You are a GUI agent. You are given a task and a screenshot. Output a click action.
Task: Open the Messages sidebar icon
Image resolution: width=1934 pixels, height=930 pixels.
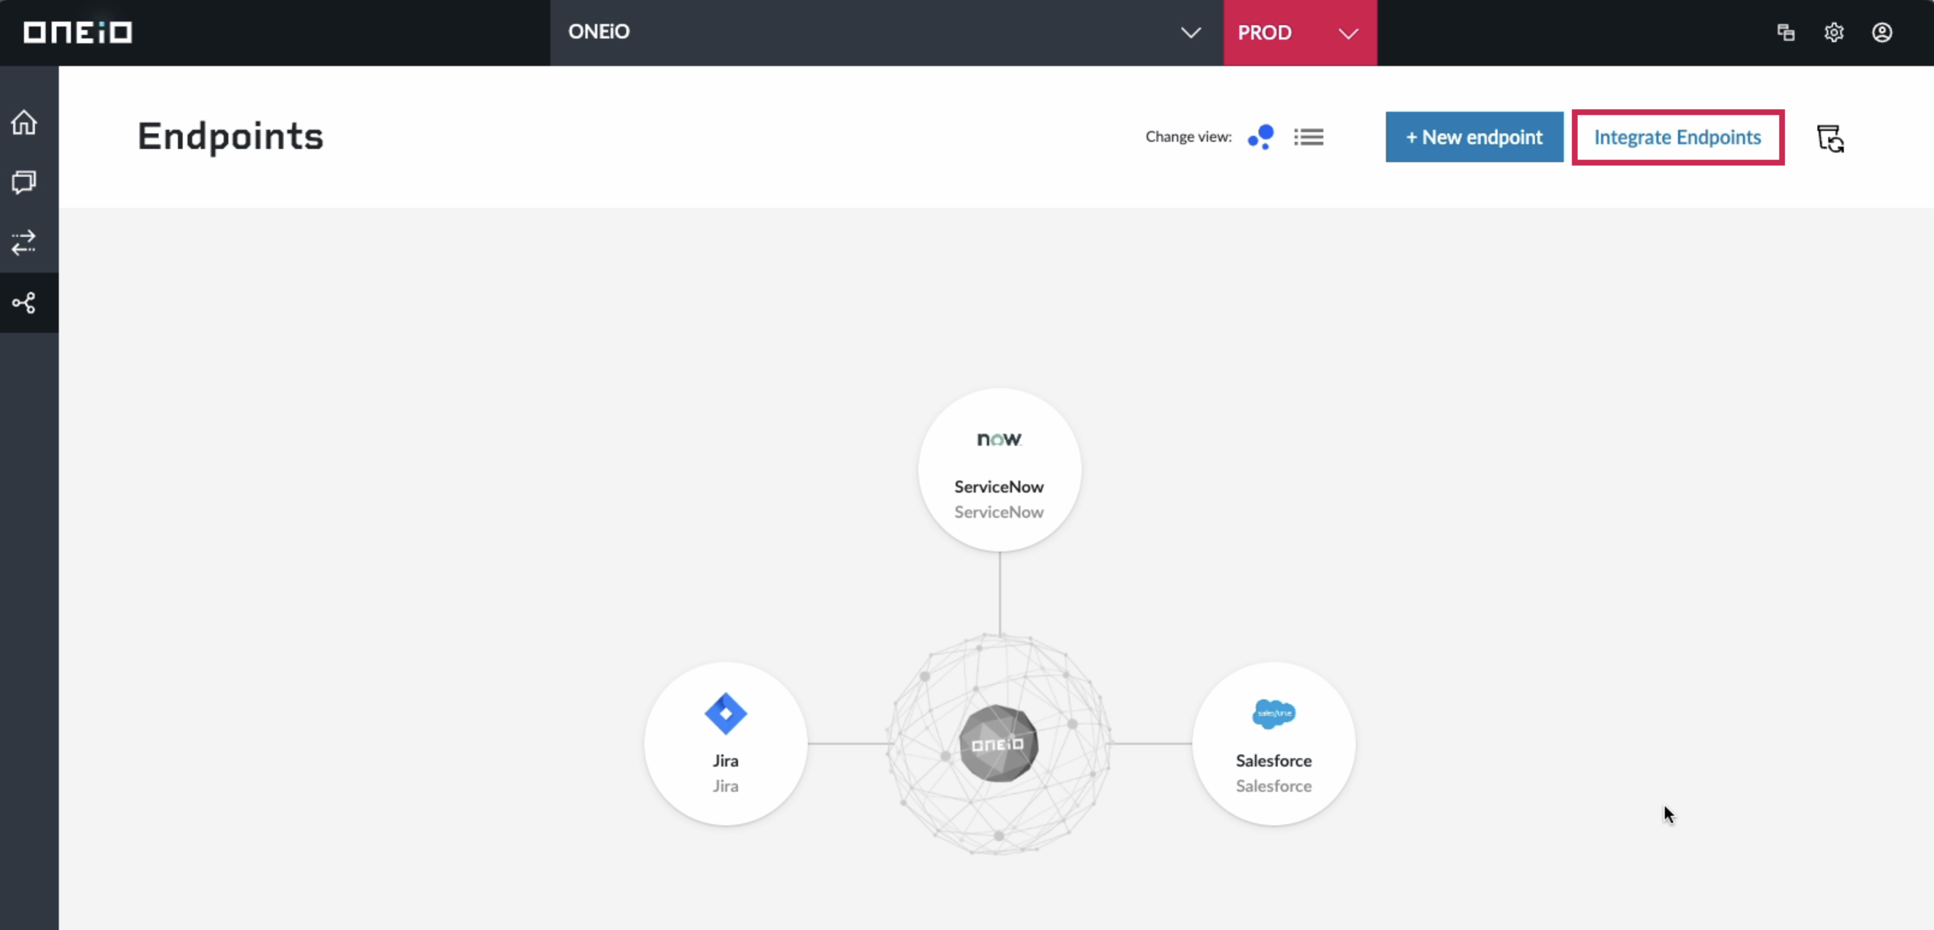click(24, 183)
